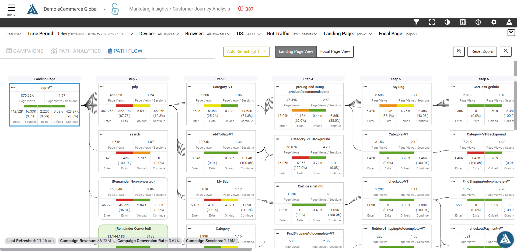517x251 pixels.
Task: Open options dots on RetrieveShippingAutocomplete-VT node
Action: (x=365, y=228)
